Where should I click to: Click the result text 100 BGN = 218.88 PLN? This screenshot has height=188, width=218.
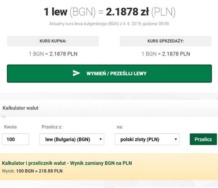(x=39, y=171)
